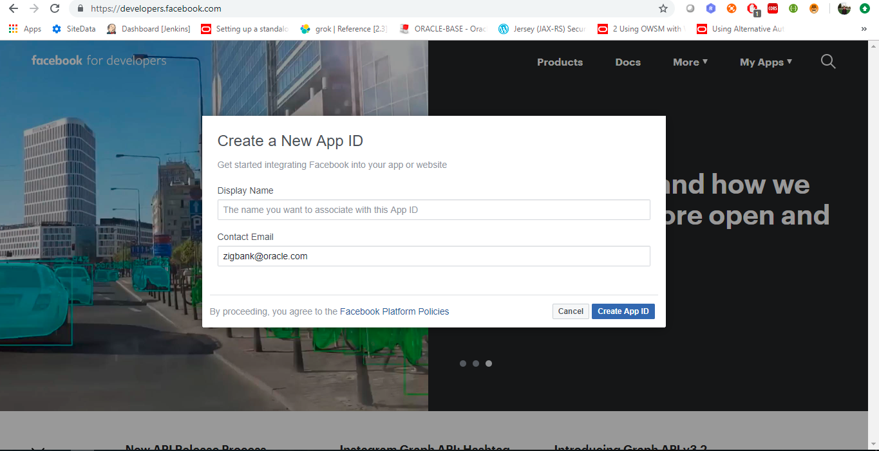879x451 pixels.
Task: Open the 2 Using OWSM bookmark
Action: pyautogui.click(x=641, y=29)
